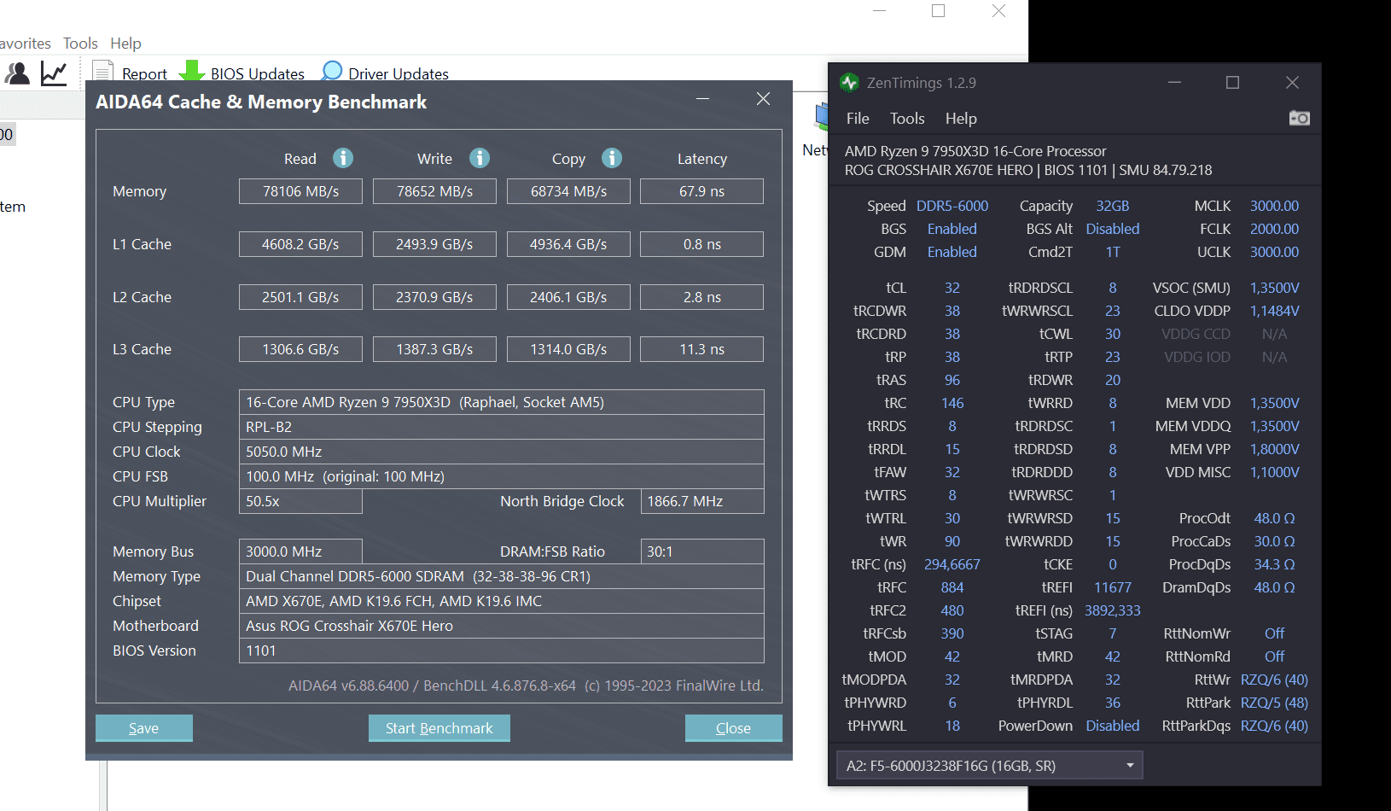Image resolution: width=1391 pixels, height=811 pixels.
Task: Click the CPU Clock value 5050.0 MHz
Action: pyautogui.click(x=501, y=452)
